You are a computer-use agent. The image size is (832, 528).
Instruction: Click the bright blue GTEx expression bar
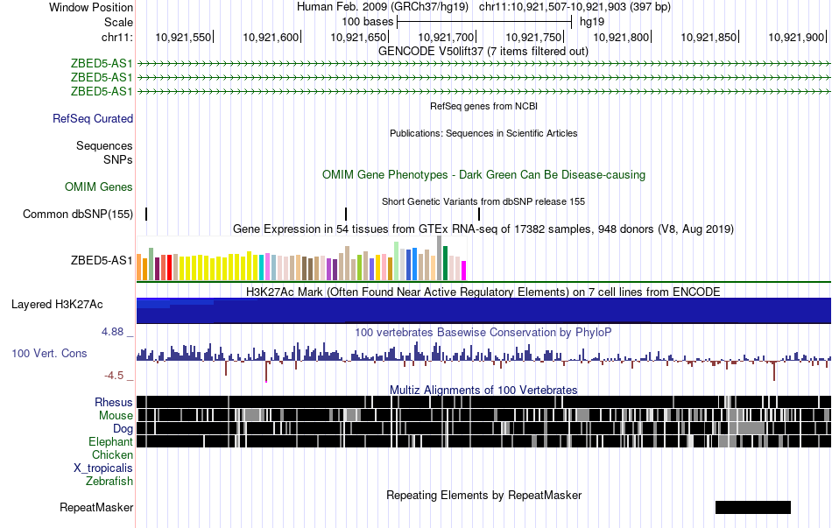(415, 264)
